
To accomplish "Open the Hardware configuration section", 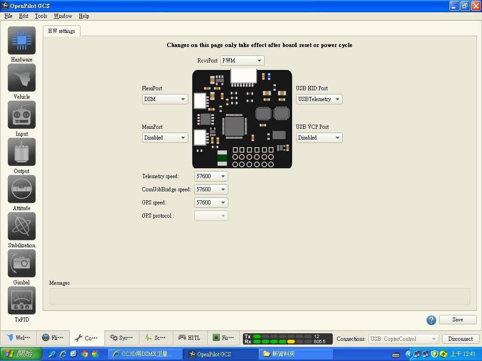I will point(22,41).
